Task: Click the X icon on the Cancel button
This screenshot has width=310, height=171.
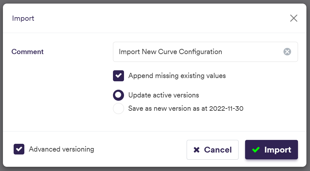Action: coord(196,150)
